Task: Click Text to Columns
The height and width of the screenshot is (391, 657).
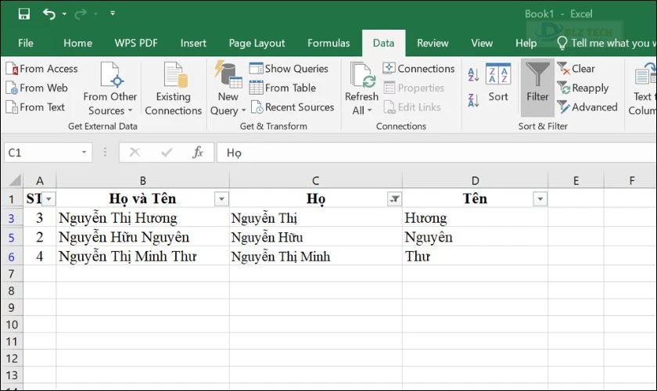Action: pos(642,89)
